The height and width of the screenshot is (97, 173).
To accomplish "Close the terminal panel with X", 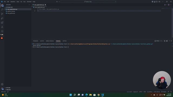I will (171, 41).
